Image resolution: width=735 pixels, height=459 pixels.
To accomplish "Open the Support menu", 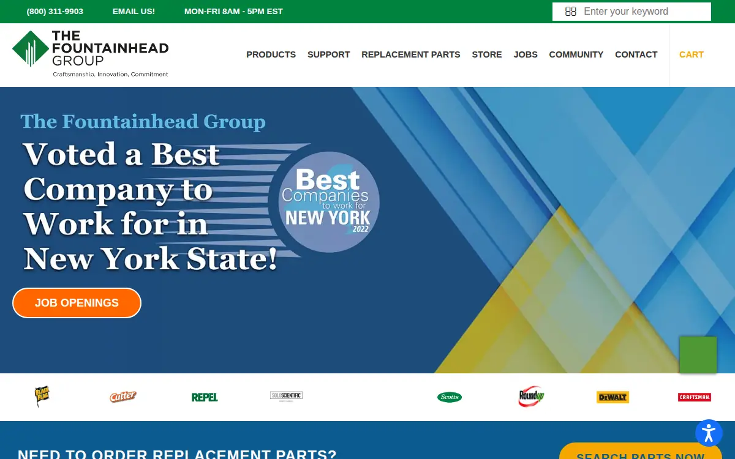I will pyautogui.click(x=328, y=54).
